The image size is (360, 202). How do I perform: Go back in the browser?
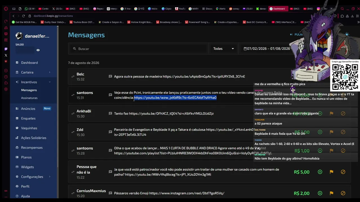[x=13, y=16]
